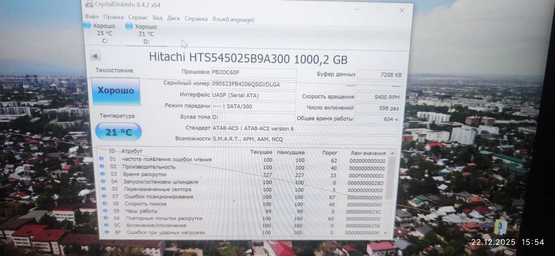Viewport: 555px width, 256px height.
Task: Click the Стандарт ATA8-ACS field
Action: (304, 129)
